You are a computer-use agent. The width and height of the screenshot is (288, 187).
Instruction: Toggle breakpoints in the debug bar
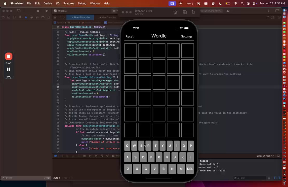tap(56, 156)
